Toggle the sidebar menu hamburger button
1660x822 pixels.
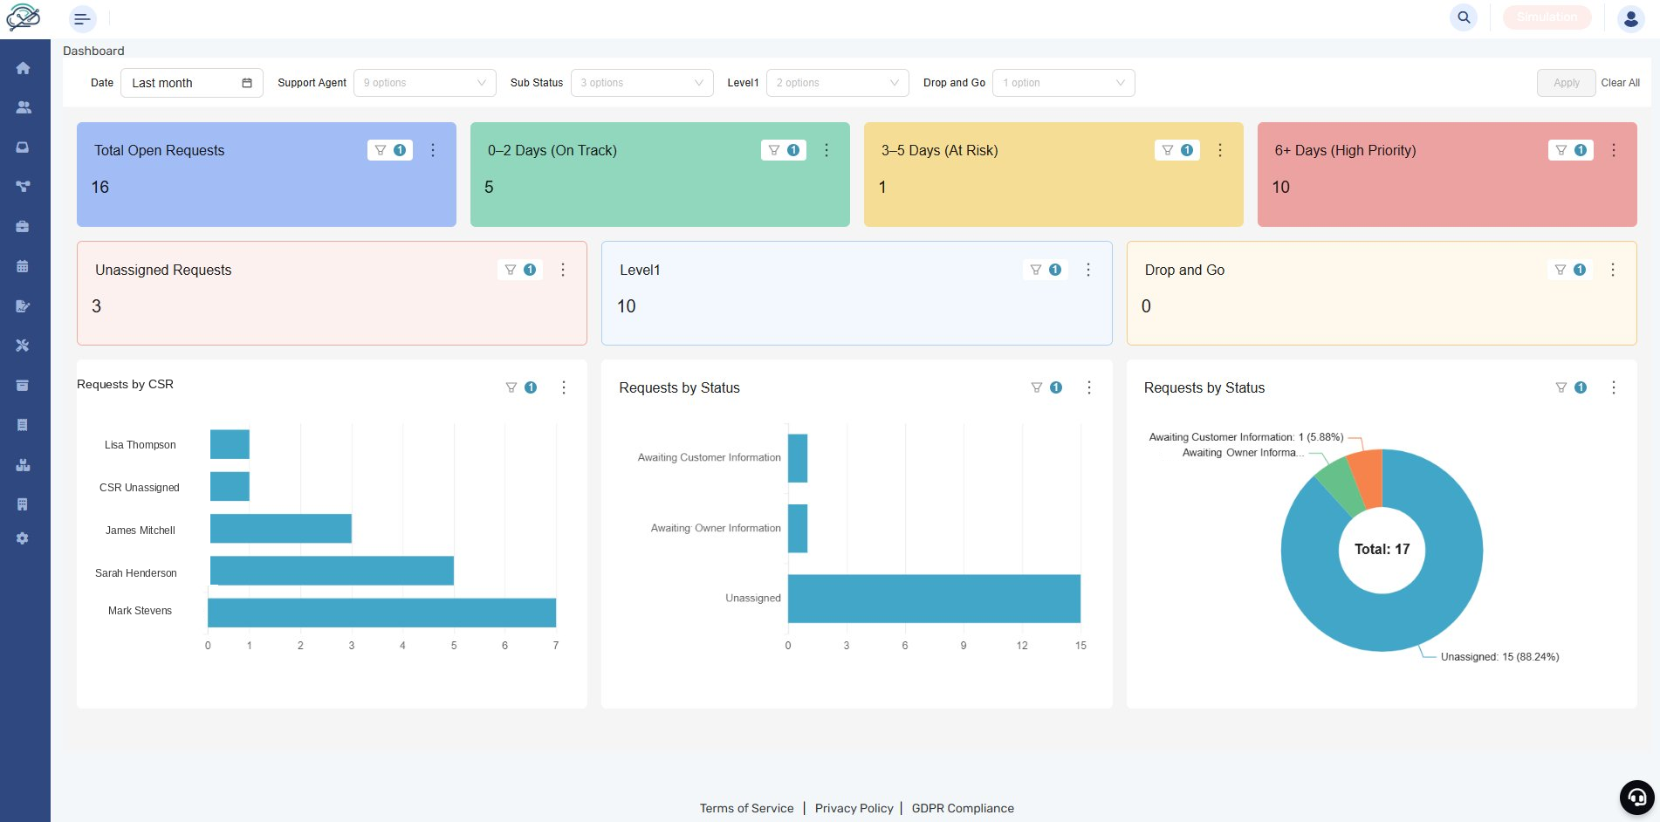pyautogui.click(x=82, y=18)
